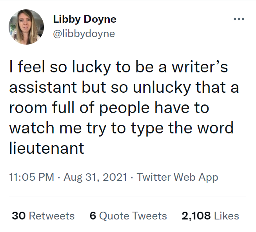The width and height of the screenshot is (256, 232).
Task: Open the tweet's three-dot More menu
Action: tap(238, 19)
